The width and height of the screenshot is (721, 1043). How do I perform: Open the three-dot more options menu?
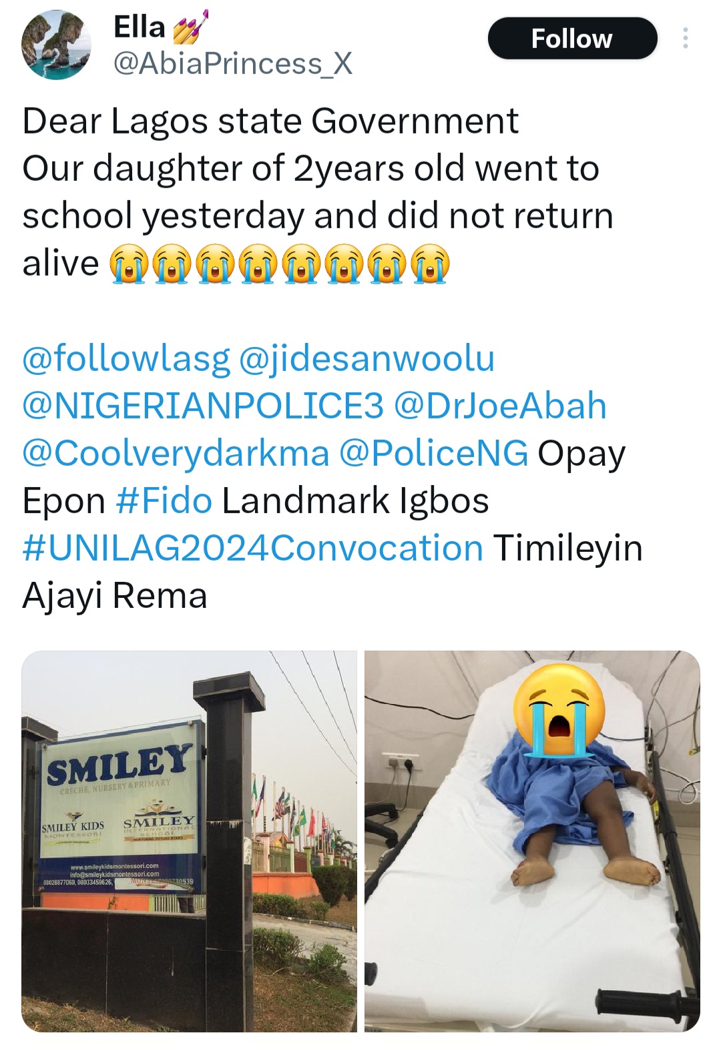685,39
